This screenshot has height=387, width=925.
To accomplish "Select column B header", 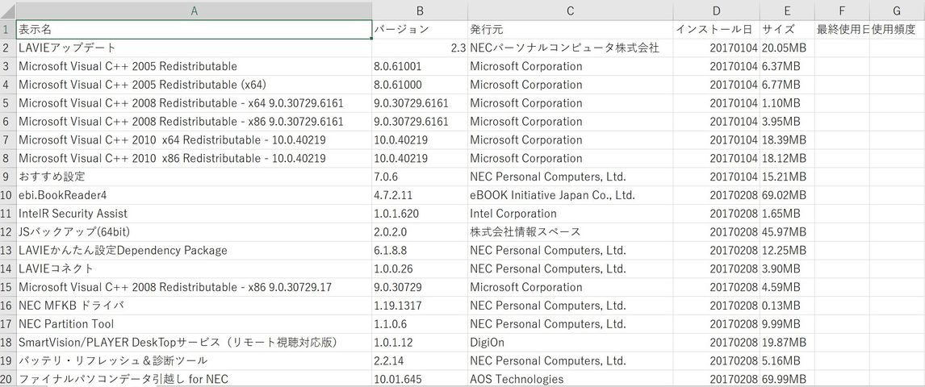I will coord(420,10).
